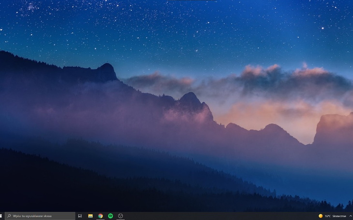Open Task View from the taskbar
The image size is (353, 220).
coord(80,216)
